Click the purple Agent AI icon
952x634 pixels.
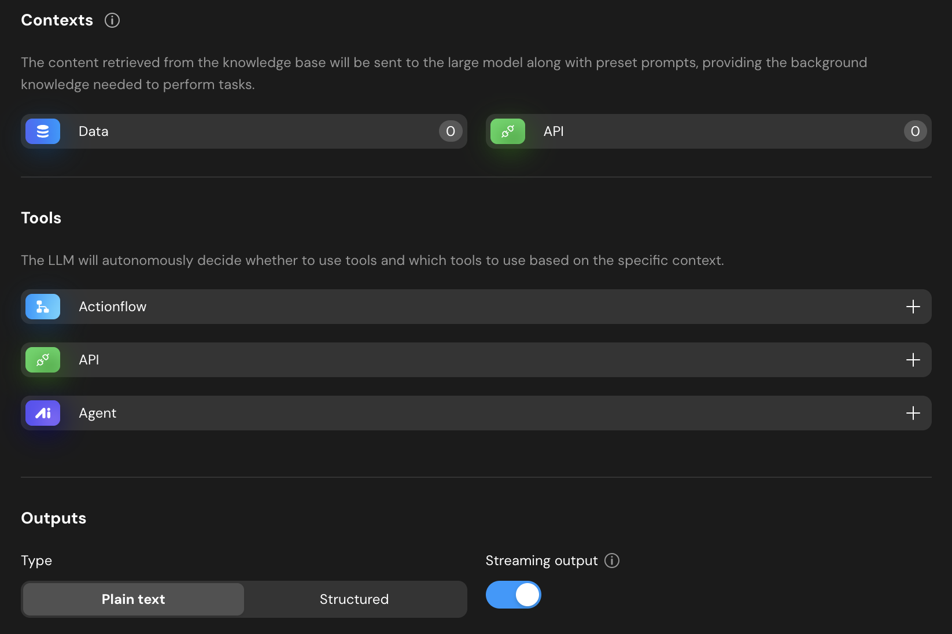(x=43, y=413)
